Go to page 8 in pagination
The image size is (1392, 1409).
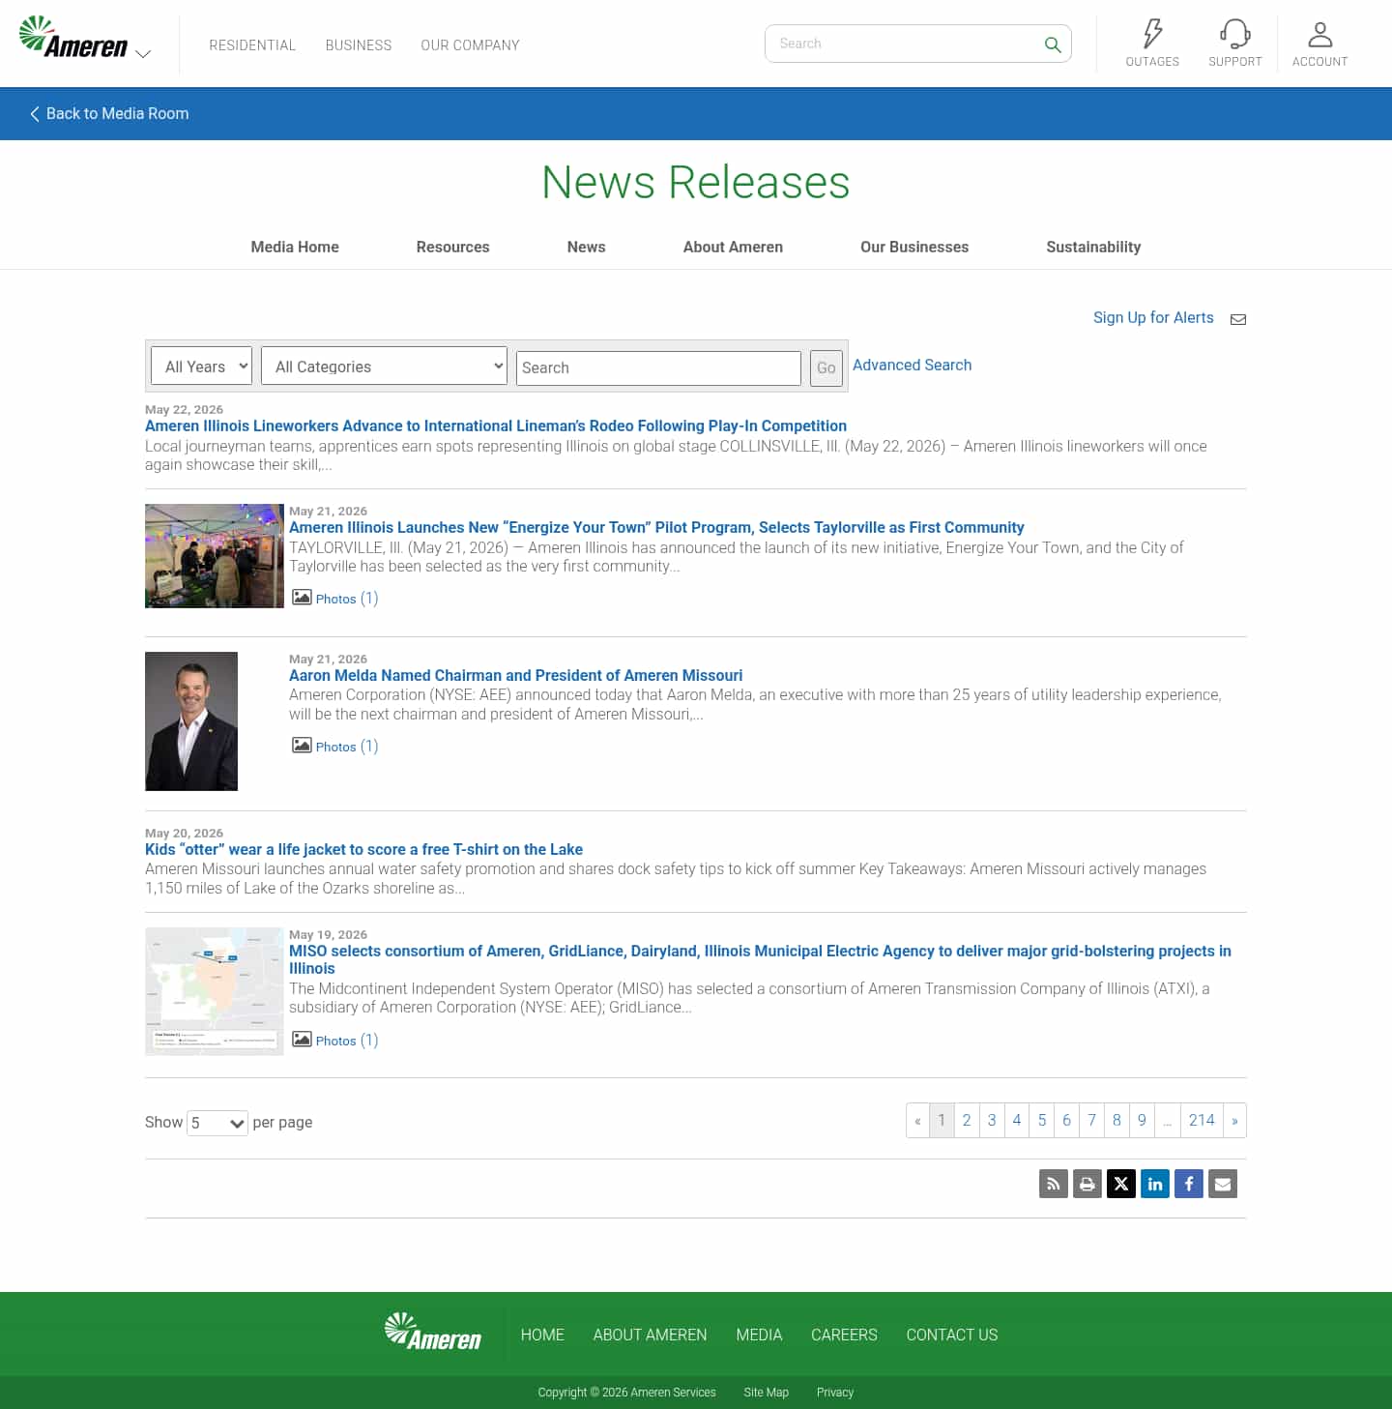tap(1116, 1121)
